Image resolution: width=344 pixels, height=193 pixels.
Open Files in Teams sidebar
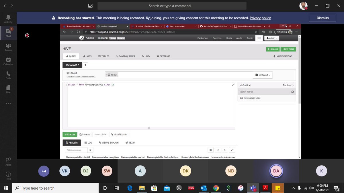click(8, 89)
